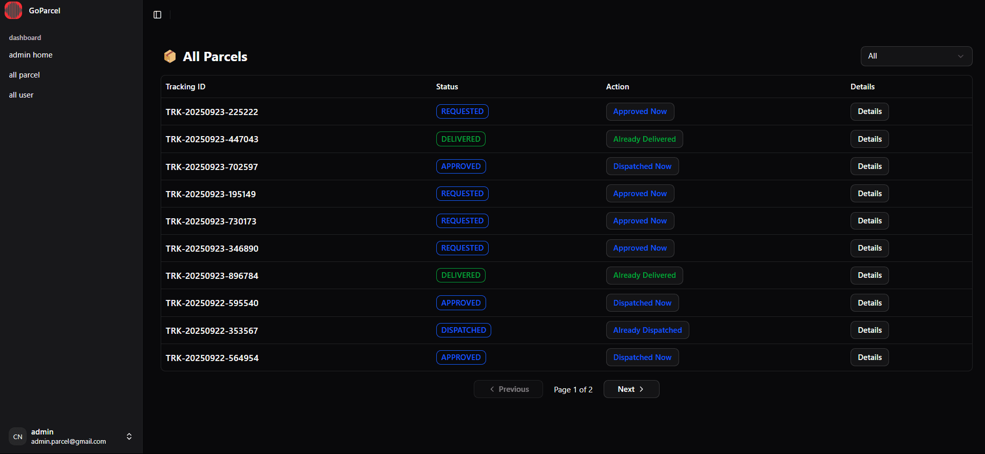Dispatch parcel TRK-20250923-702597 now
Screen dimensions: 985x454
(642, 166)
